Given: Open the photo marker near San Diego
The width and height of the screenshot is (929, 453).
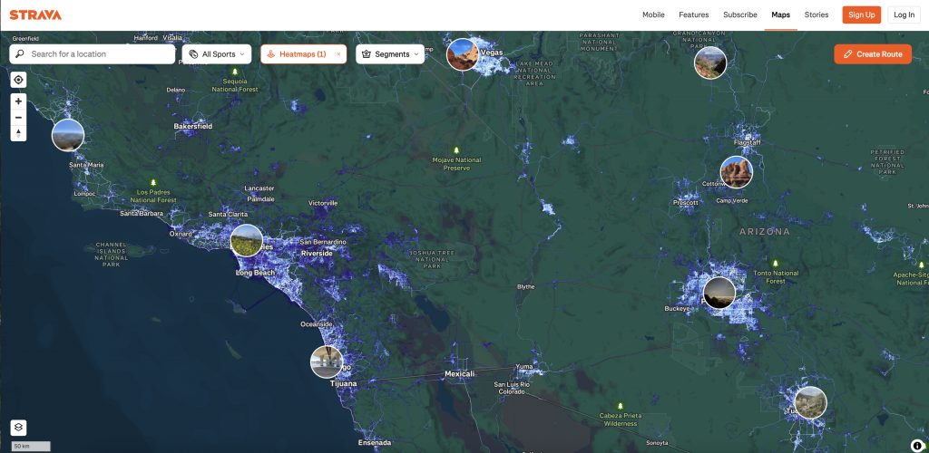Looking at the screenshot, I should tap(327, 361).
